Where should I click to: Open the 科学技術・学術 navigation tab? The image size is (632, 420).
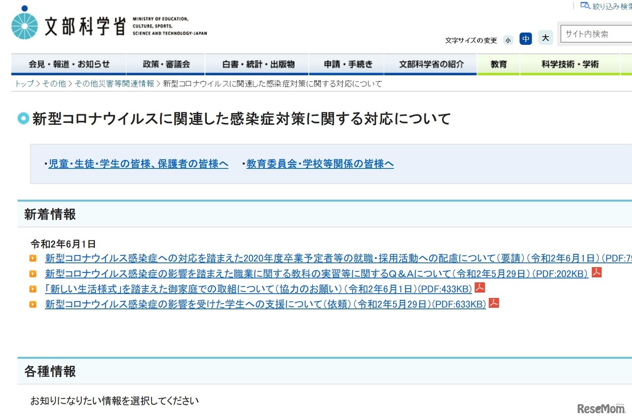570,64
